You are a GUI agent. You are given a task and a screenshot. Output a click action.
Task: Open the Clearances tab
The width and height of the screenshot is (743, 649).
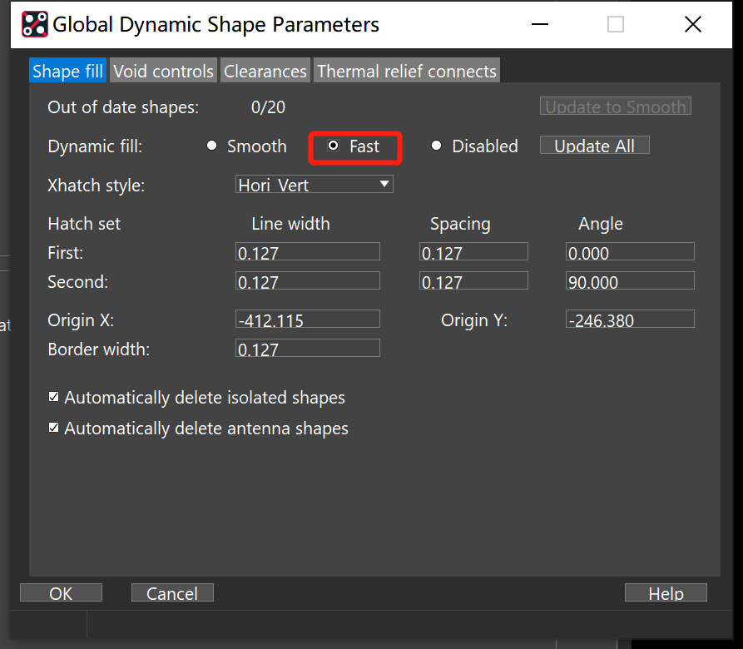coord(265,71)
